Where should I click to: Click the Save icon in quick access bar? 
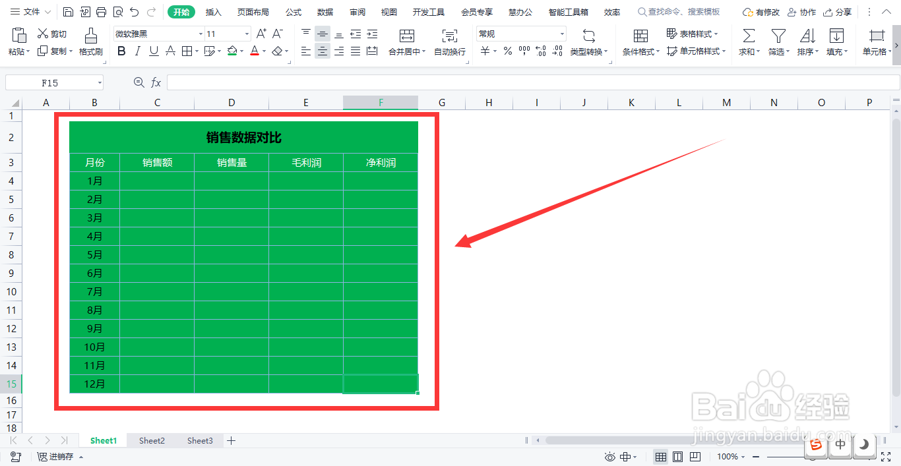(69, 12)
